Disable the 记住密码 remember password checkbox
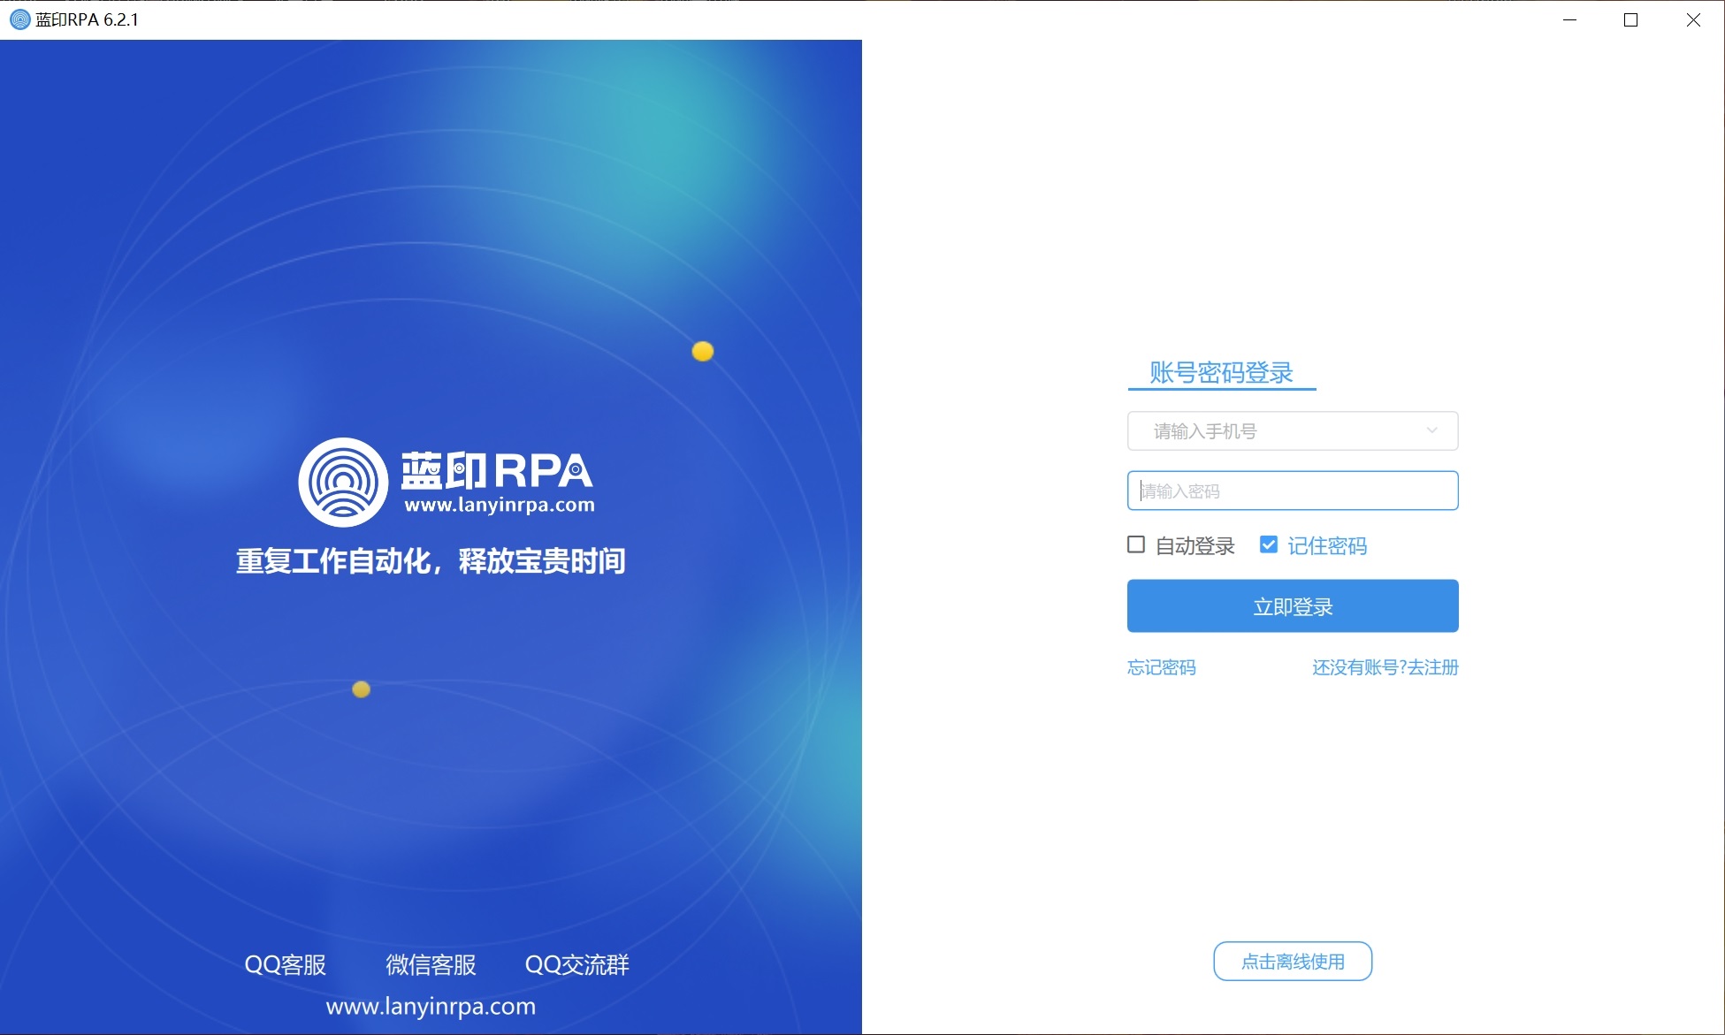The width and height of the screenshot is (1725, 1035). tap(1268, 544)
